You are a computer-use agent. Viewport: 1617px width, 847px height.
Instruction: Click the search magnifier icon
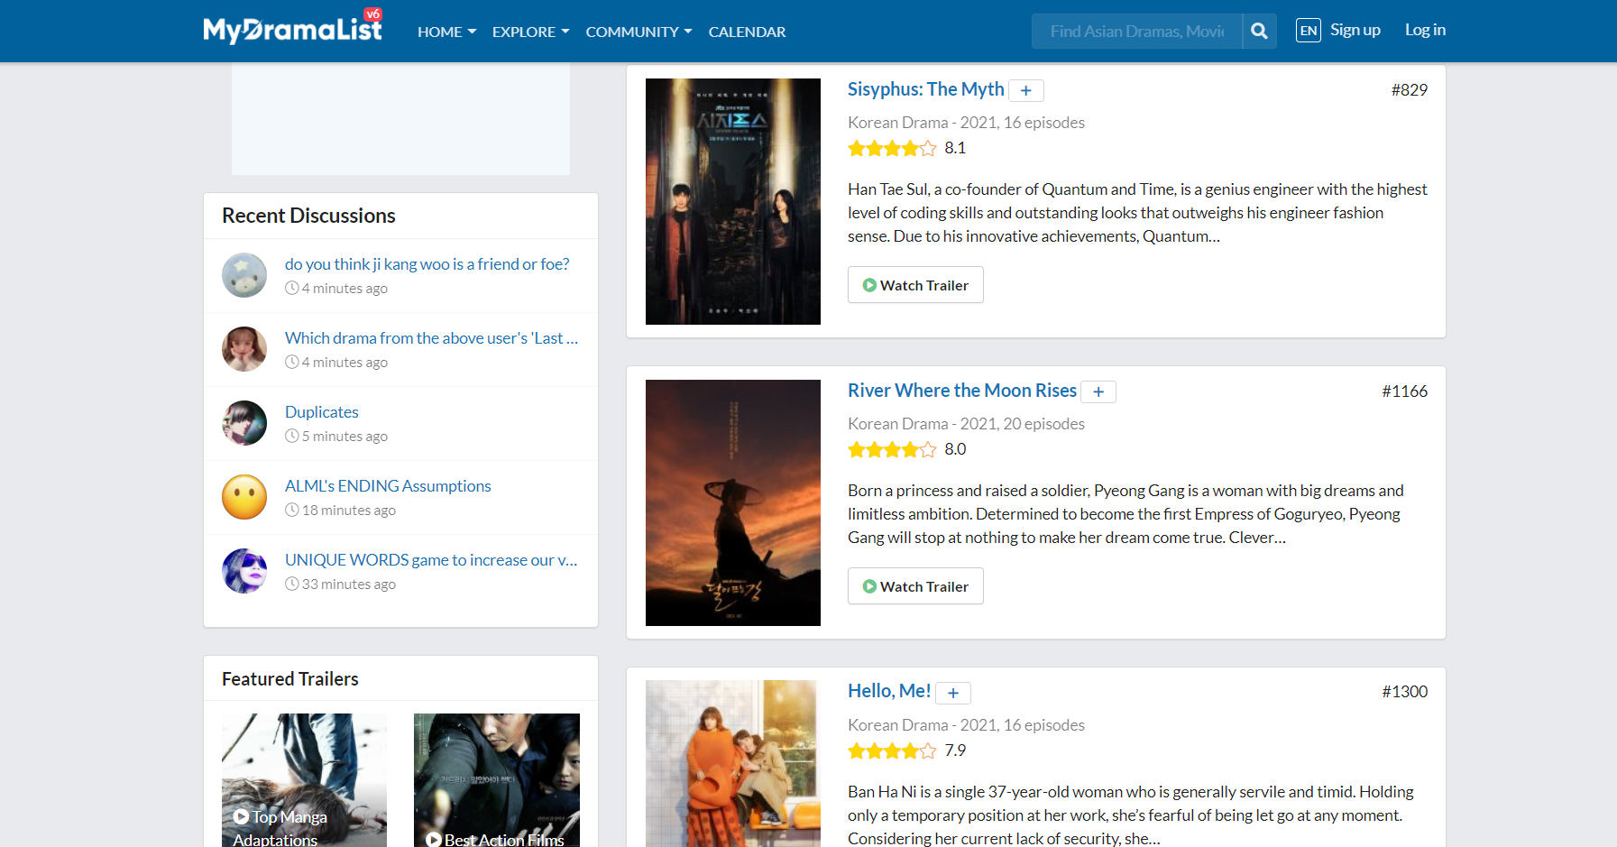click(x=1259, y=32)
